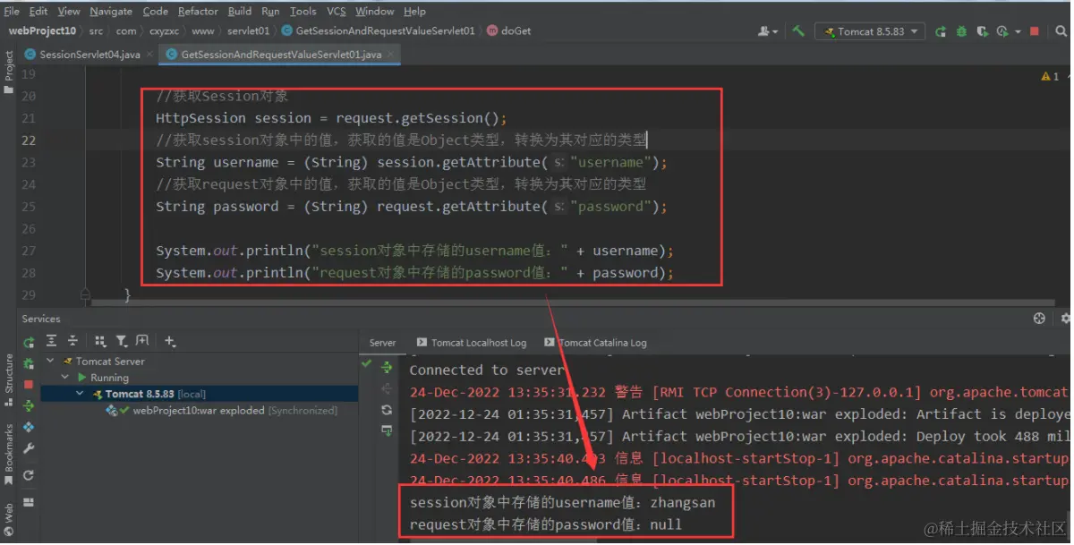Open the Project tool window

9,70
